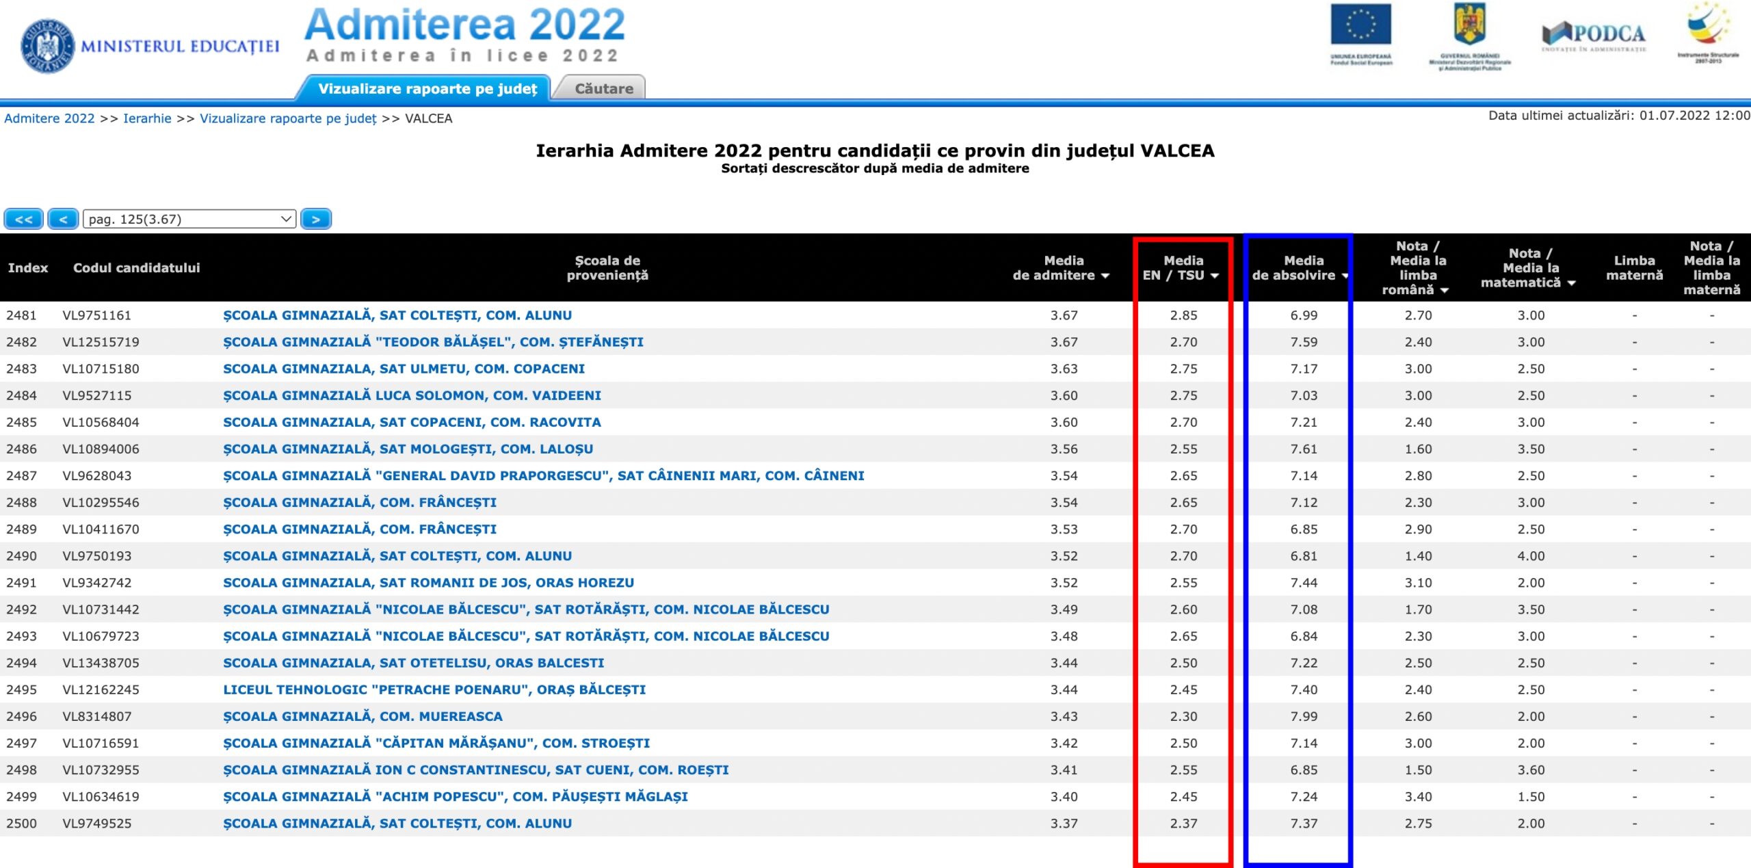This screenshot has width=1751, height=868.
Task: Select candidate code VL10715180
Action: (101, 369)
